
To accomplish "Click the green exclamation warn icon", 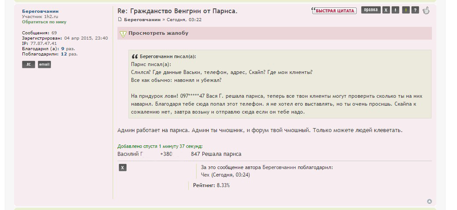I will 406,11.
